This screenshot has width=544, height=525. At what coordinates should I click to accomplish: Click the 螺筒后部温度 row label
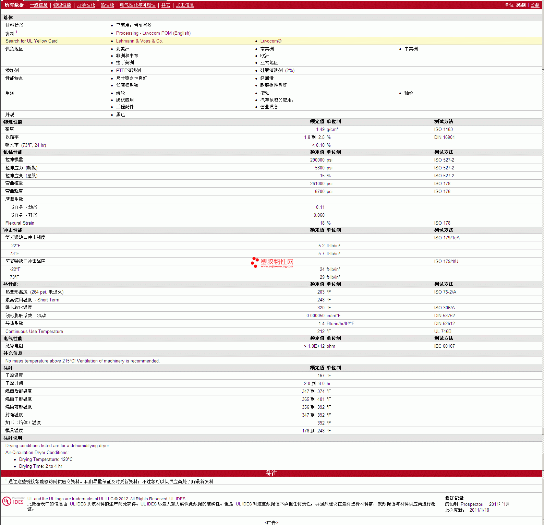[19, 391]
